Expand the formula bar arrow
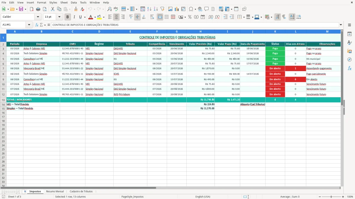This screenshot has height=199, width=355. point(341,25)
